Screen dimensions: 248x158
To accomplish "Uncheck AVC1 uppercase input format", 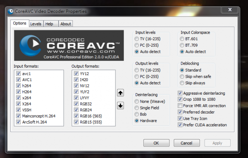I will (18, 80).
